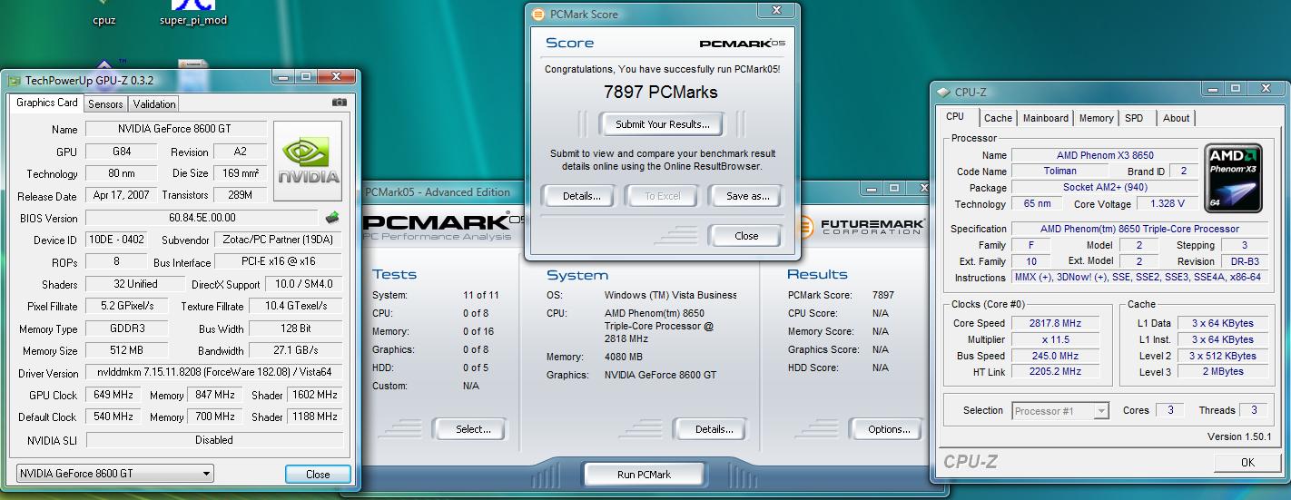The width and height of the screenshot is (1291, 500).
Task: Click the Futuremark Corporation logo
Action: coord(861,226)
